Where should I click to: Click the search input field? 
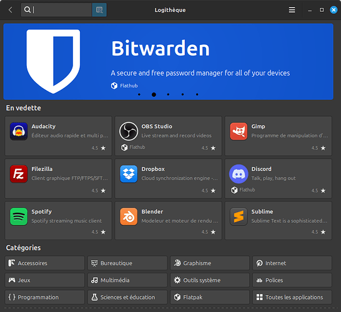(57, 10)
